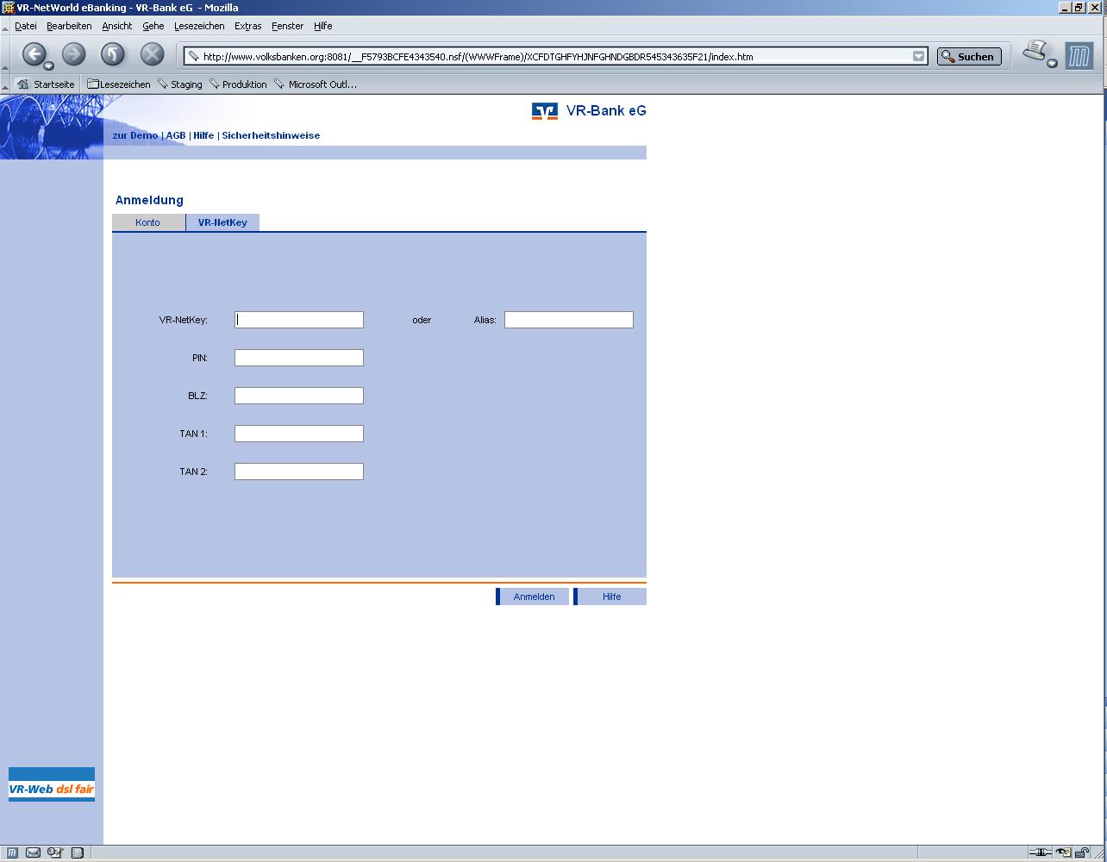Image resolution: width=1107 pixels, height=862 pixels.
Task: Open the Datei menu
Action: click(x=26, y=26)
